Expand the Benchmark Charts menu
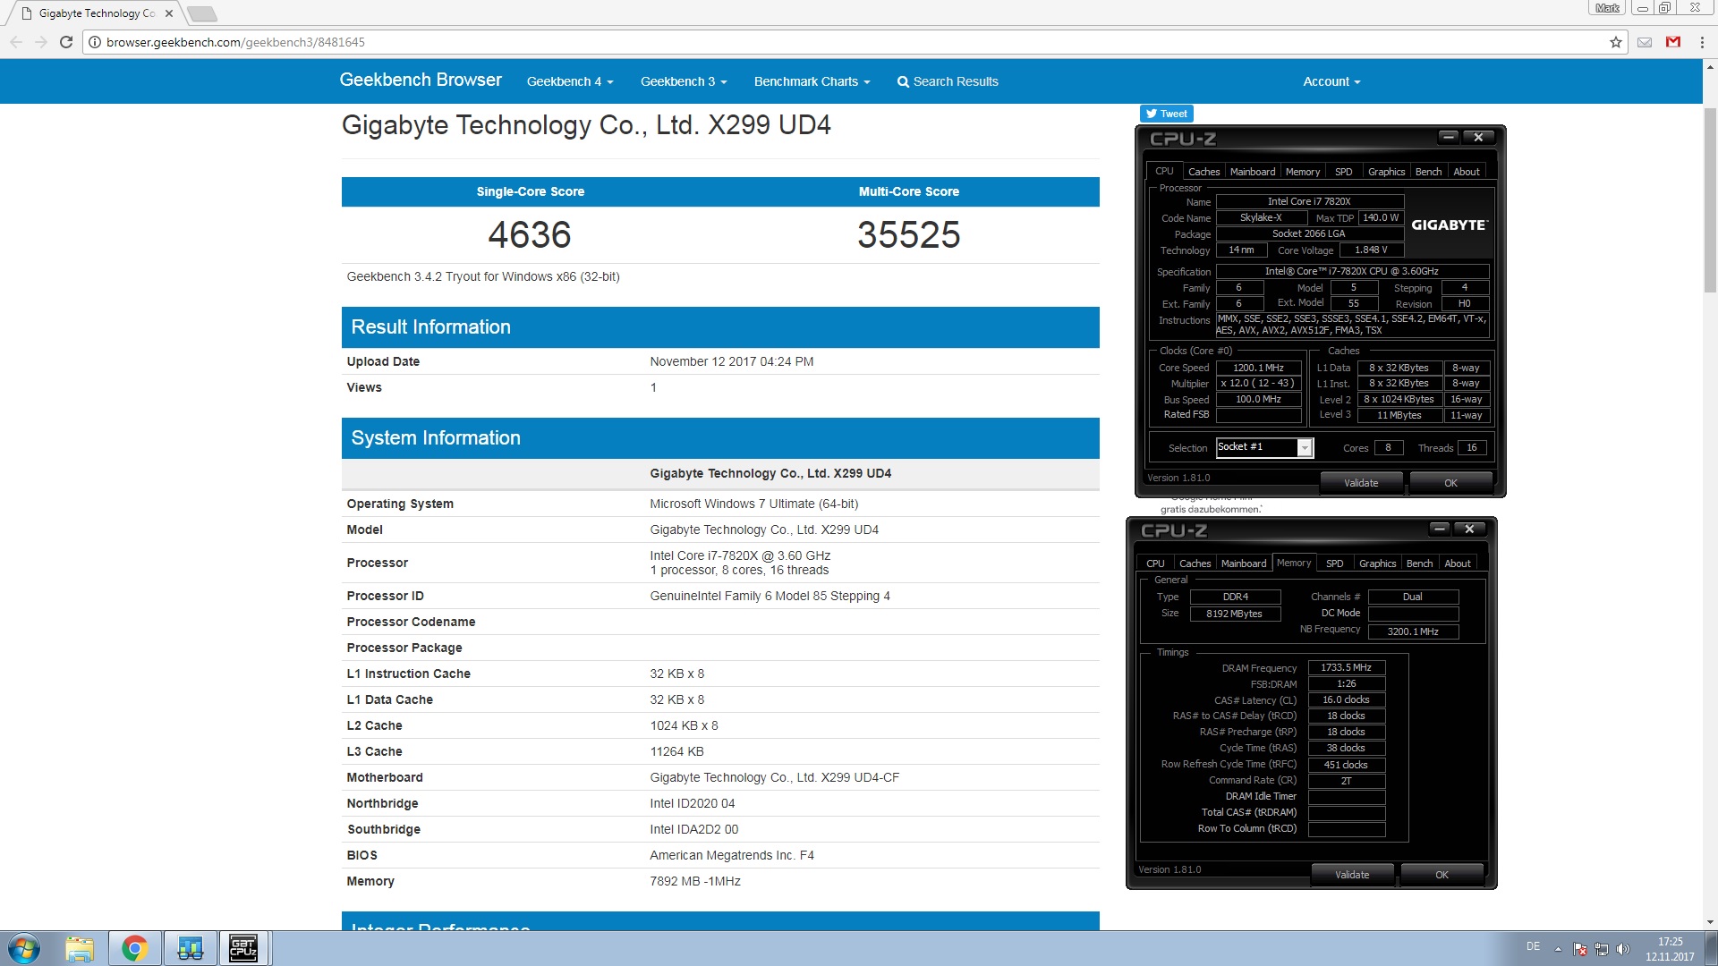 812,81
